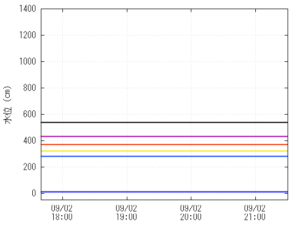Click the 09/02 21:00 time axis label
Screen dimensions: 301x226
tap(255, 213)
